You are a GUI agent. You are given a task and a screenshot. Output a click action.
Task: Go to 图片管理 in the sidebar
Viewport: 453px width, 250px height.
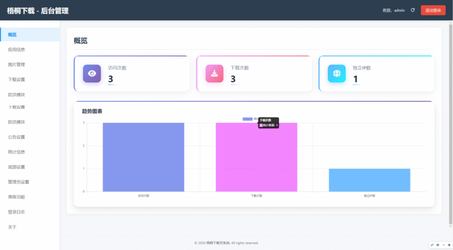pyautogui.click(x=16, y=64)
